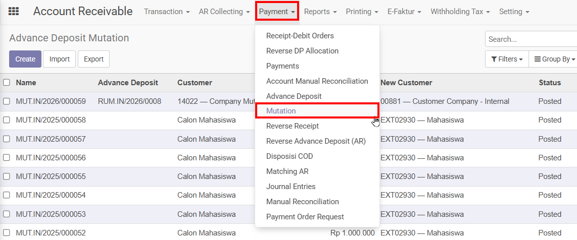Image resolution: width=577 pixels, height=240 pixels.
Task: Check the box for MUT.IN/2026/000059
Action: pyautogui.click(x=7, y=101)
